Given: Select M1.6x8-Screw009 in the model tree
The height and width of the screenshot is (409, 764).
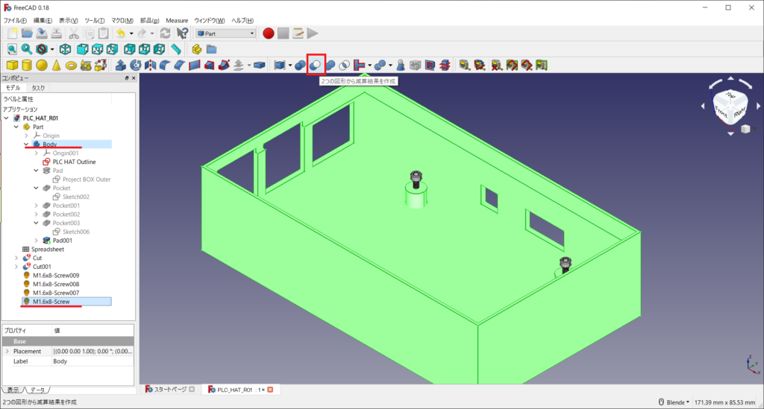Looking at the screenshot, I should point(55,275).
